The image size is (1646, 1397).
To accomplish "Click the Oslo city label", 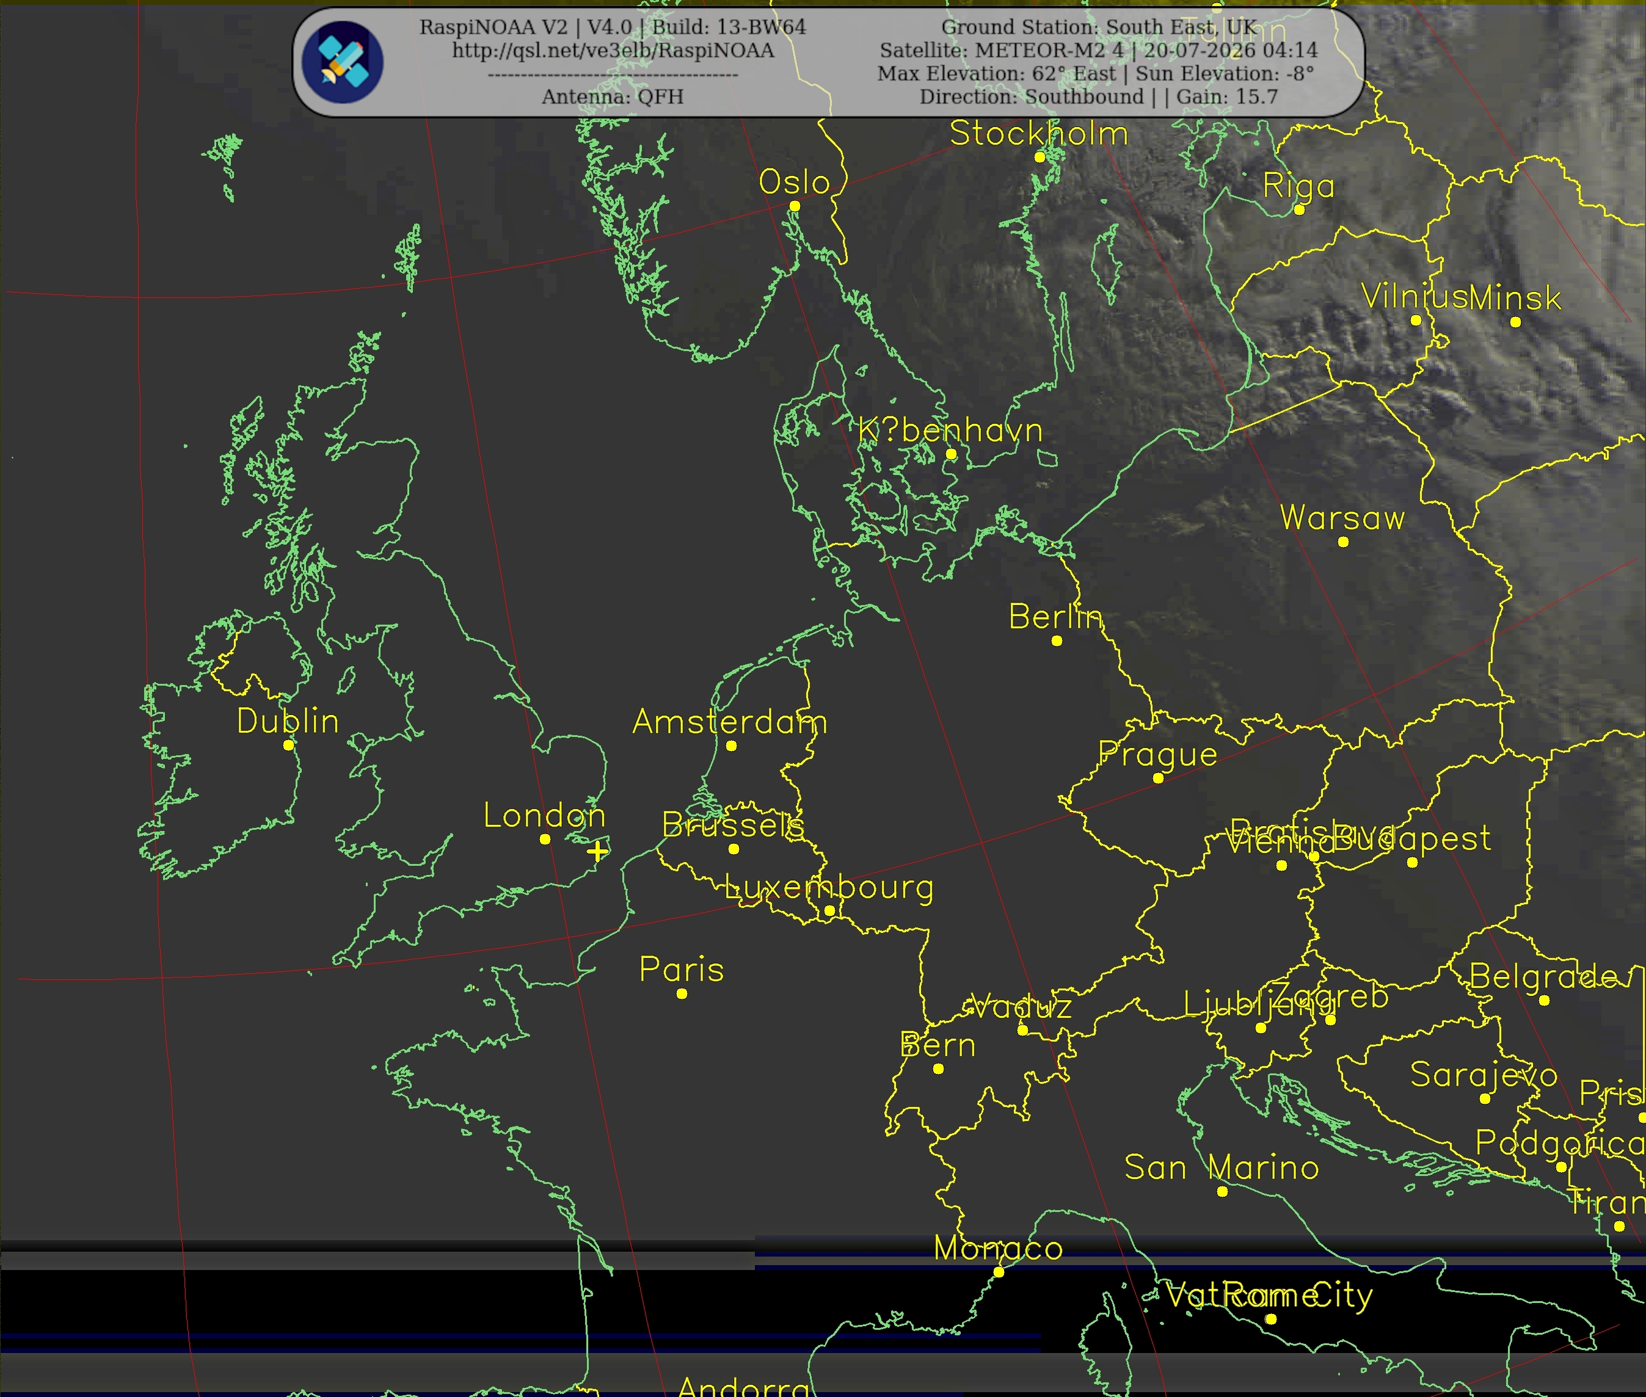I will 794,182.
